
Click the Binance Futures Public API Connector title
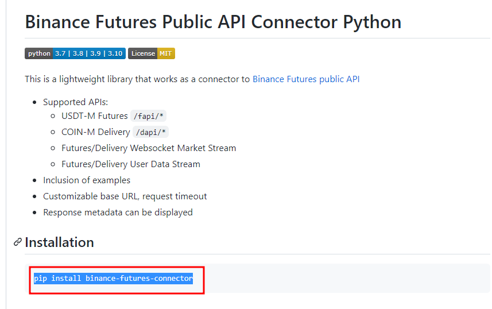[x=213, y=22]
